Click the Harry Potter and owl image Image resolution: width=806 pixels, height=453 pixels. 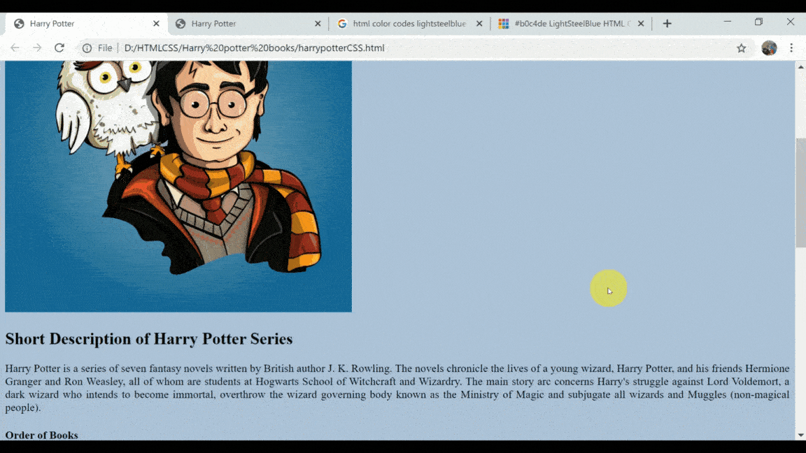(x=178, y=187)
